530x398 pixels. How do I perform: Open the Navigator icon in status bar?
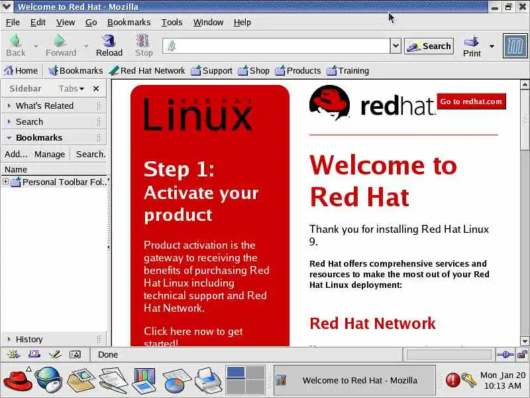point(13,354)
